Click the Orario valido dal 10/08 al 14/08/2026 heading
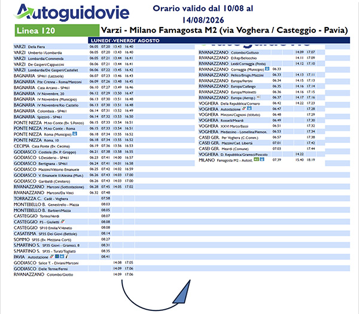The height and width of the screenshot is (314, 359). click(203, 14)
